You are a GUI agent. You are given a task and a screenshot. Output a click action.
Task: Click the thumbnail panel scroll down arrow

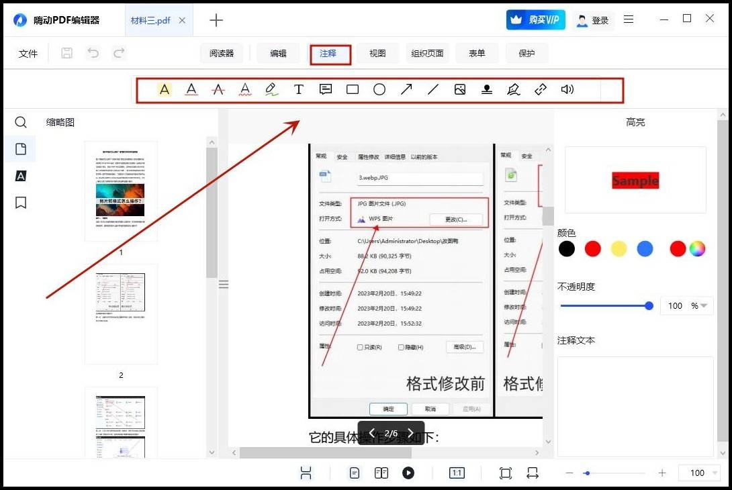click(212, 452)
